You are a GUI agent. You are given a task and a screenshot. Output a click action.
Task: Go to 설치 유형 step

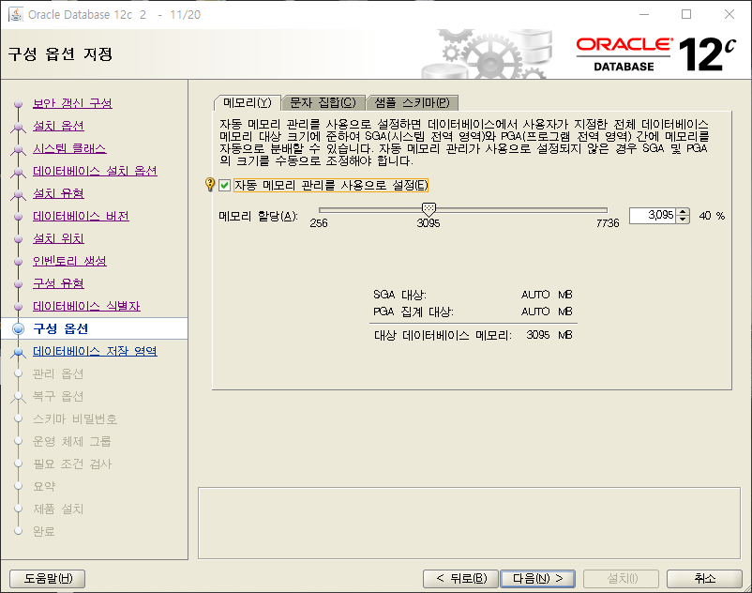tap(58, 193)
